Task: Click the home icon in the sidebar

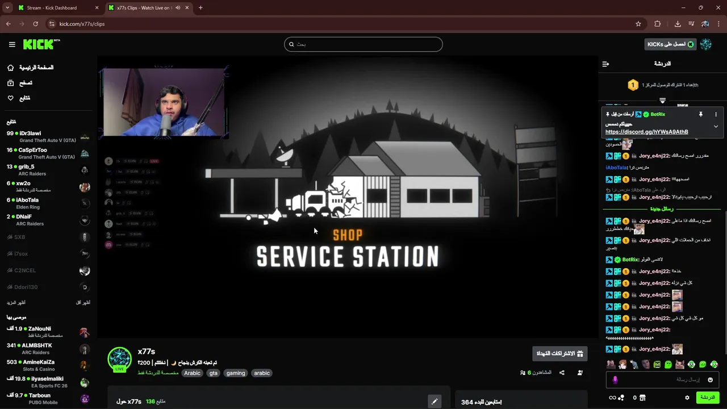Action: coord(10,68)
